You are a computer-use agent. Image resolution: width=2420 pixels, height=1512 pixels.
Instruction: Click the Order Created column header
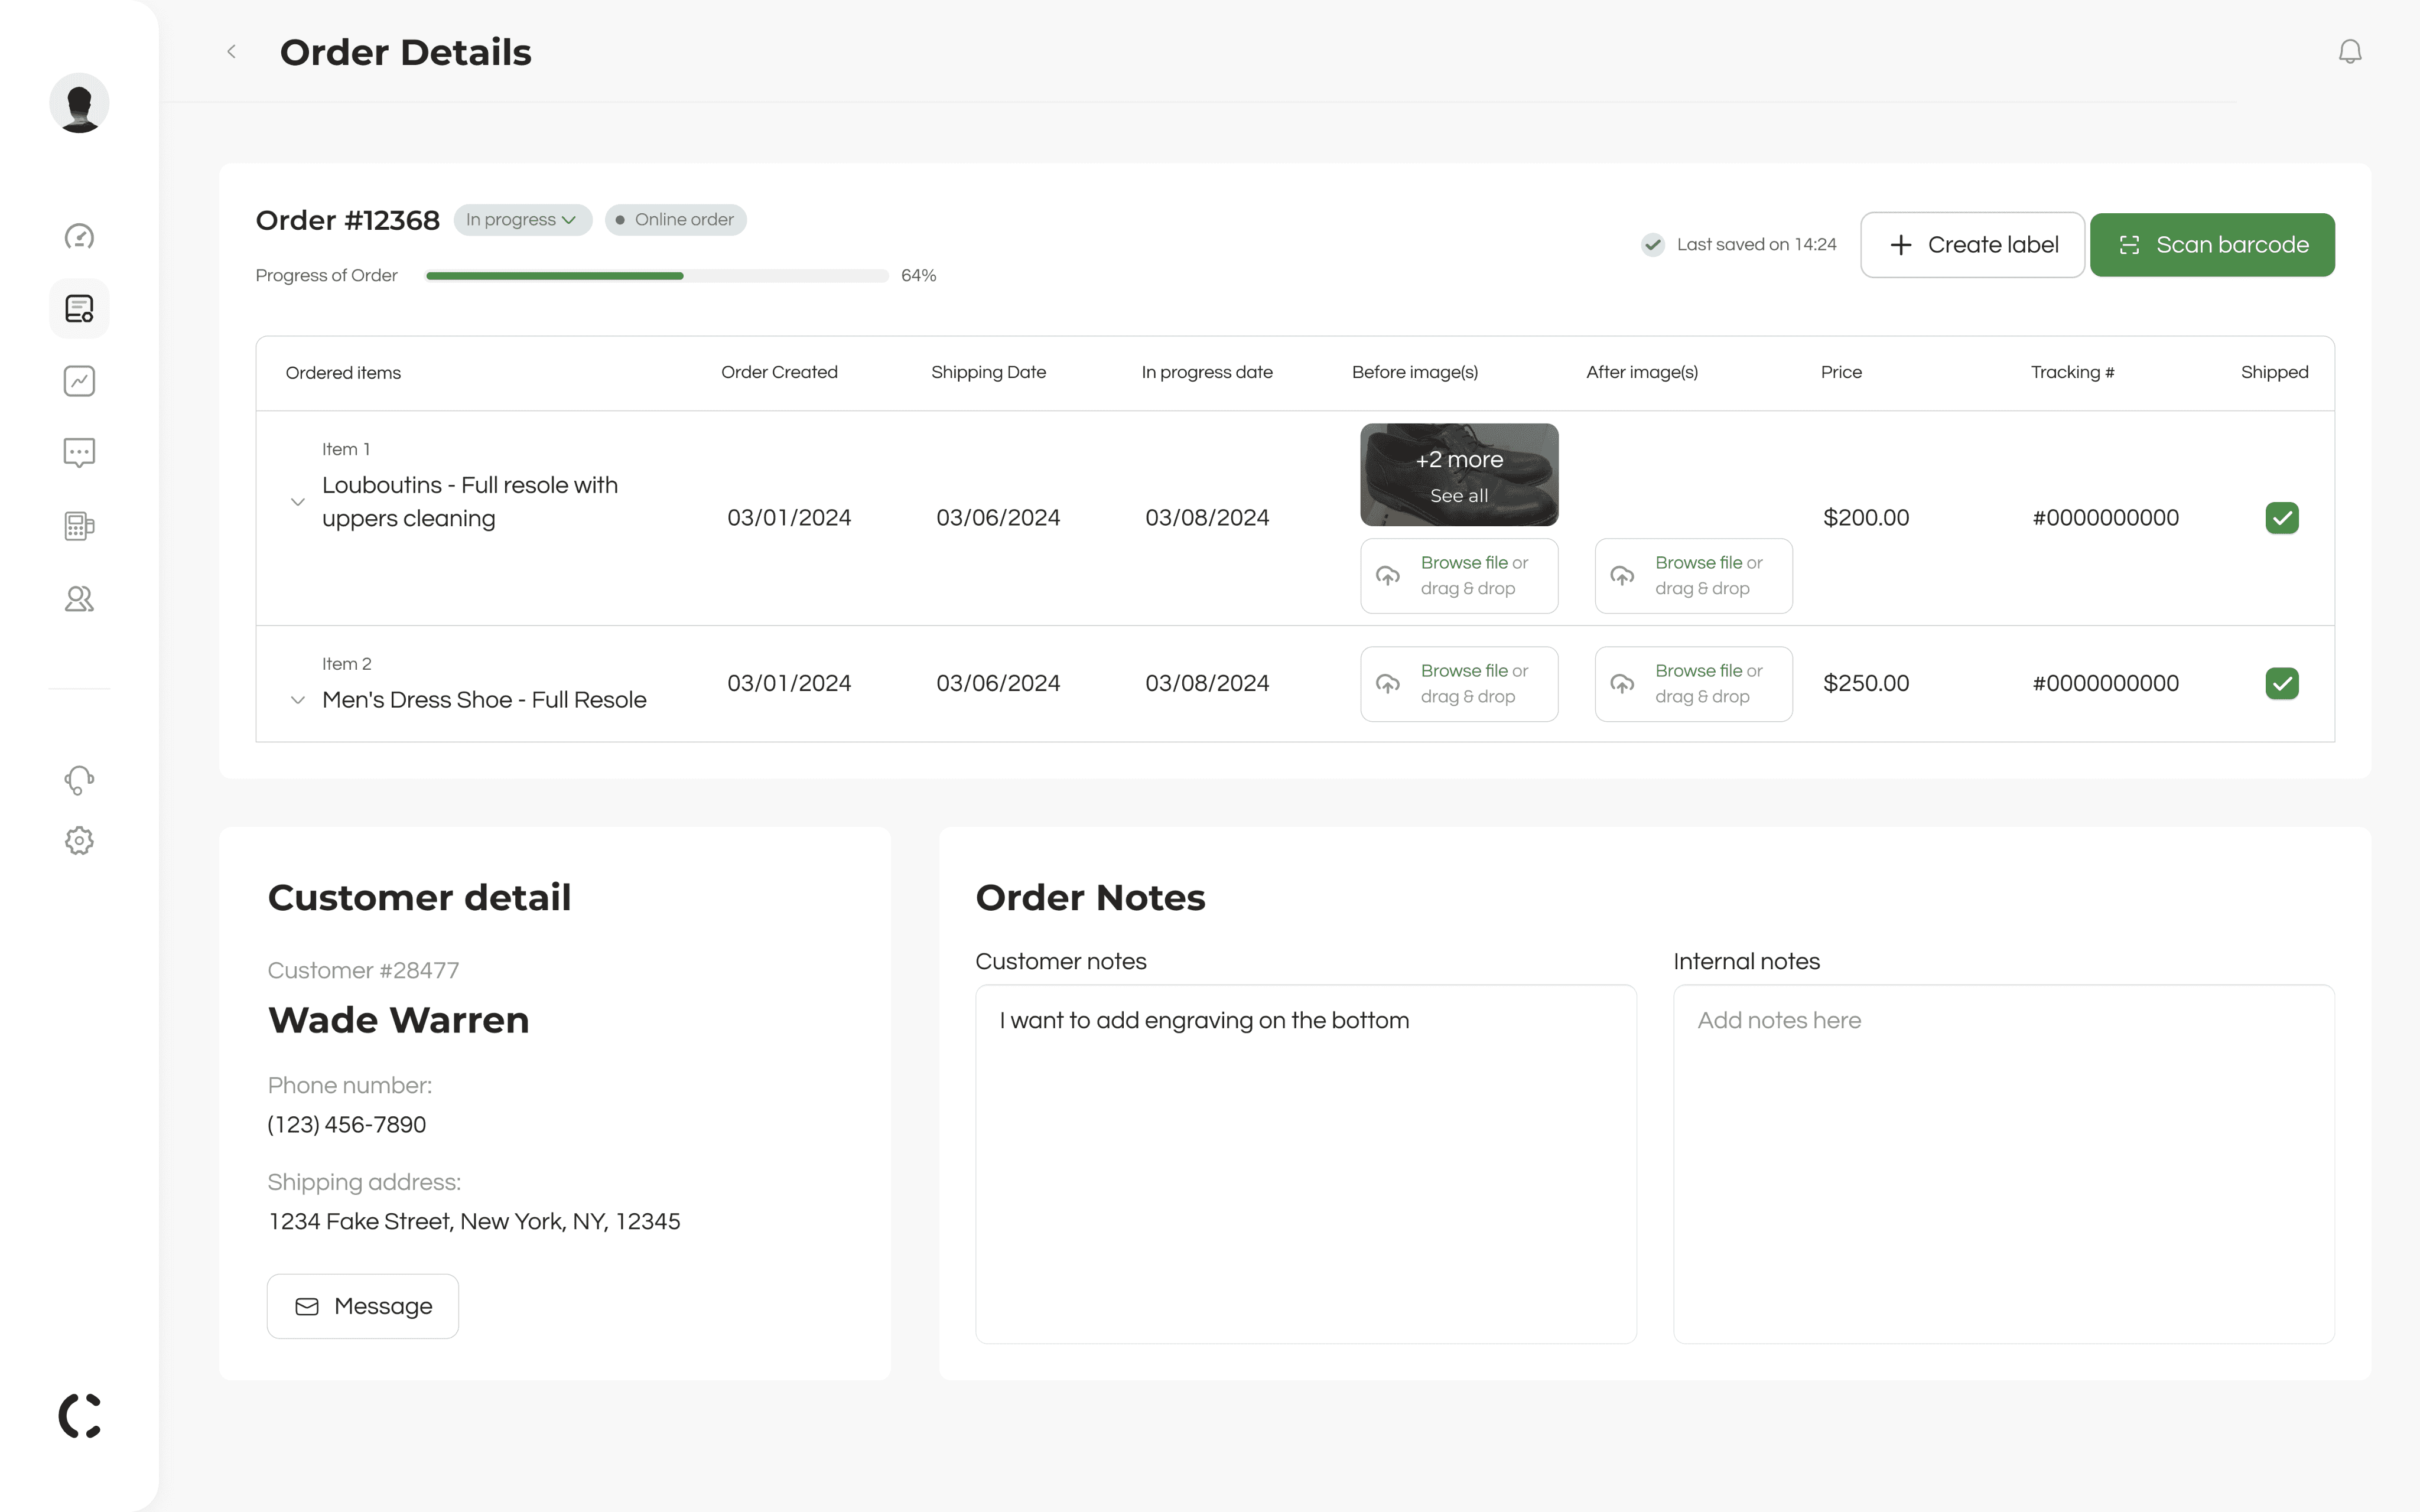point(779,373)
